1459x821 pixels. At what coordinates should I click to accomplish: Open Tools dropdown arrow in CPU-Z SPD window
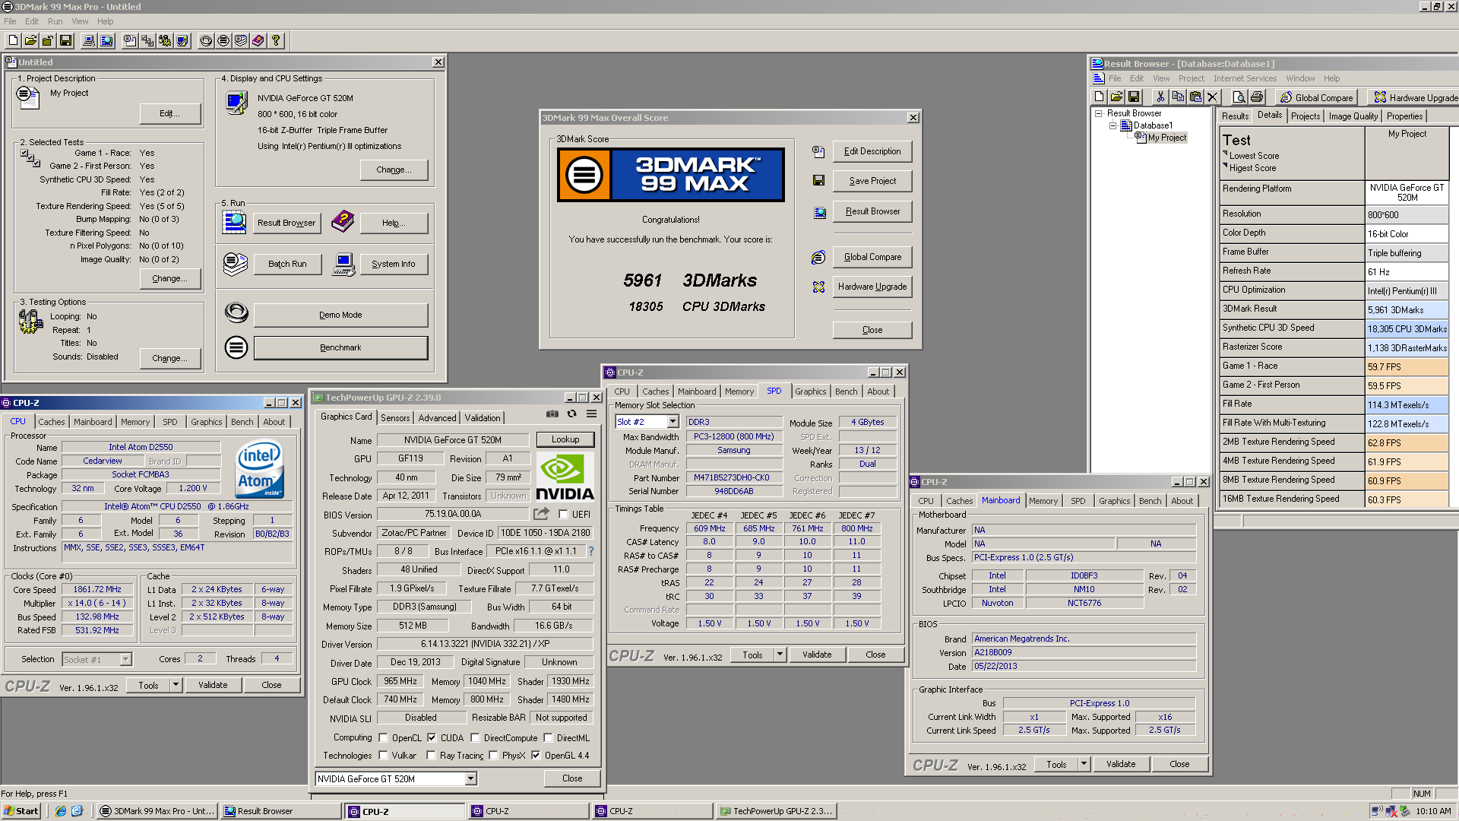point(780,655)
